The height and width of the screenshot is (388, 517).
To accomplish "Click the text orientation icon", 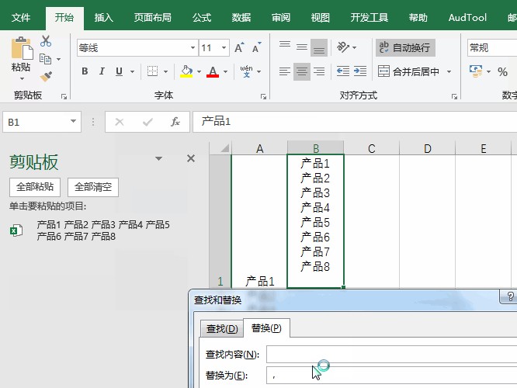I will (x=342, y=48).
